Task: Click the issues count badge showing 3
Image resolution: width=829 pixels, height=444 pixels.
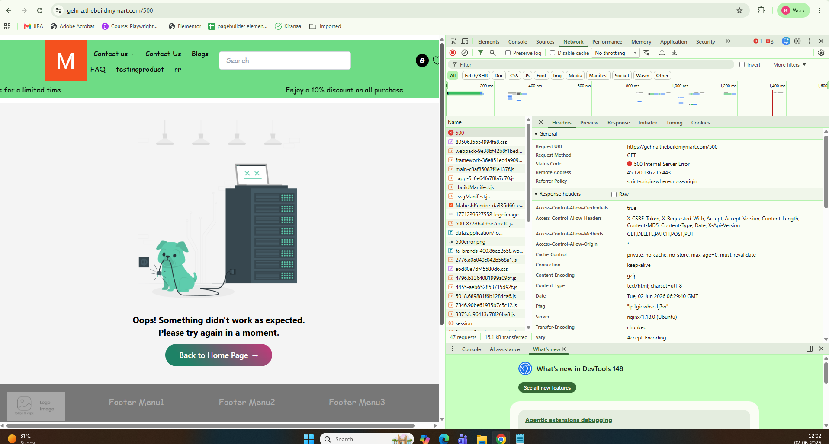Action: coord(770,41)
